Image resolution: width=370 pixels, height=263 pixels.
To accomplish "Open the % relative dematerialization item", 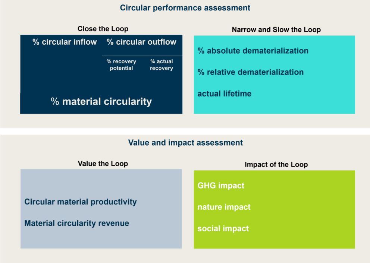I will pyautogui.click(x=251, y=72).
